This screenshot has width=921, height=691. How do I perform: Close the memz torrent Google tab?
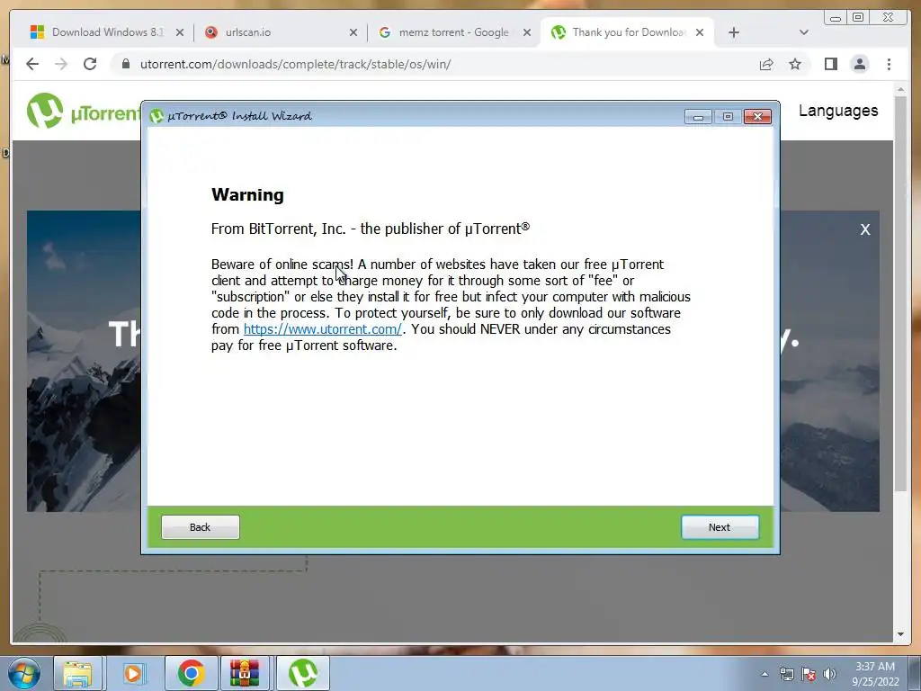tap(527, 33)
